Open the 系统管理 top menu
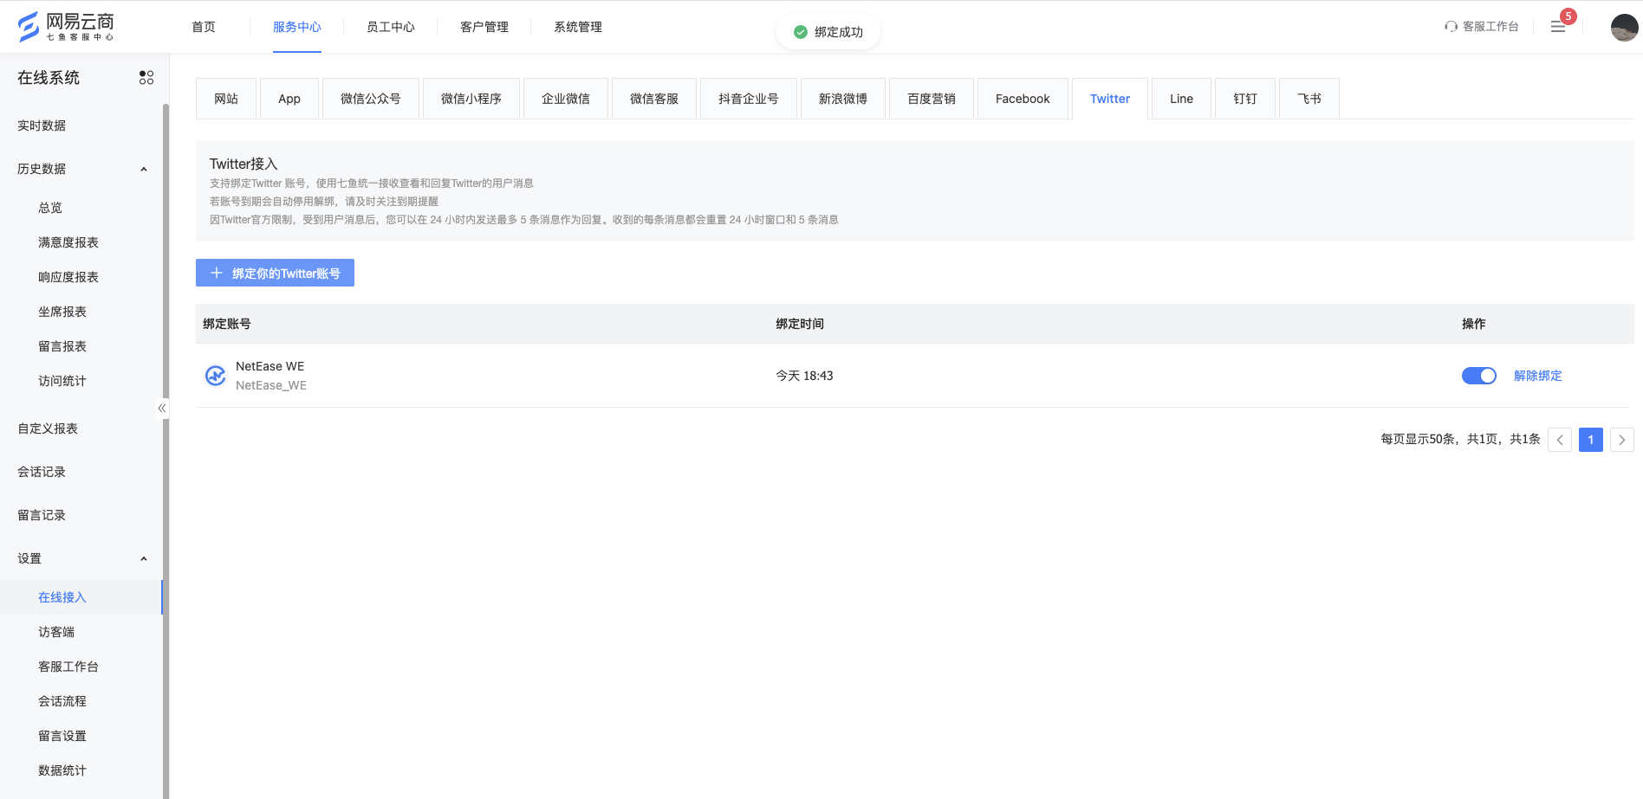Viewport: 1643px width, 799px height. (578, 27)
